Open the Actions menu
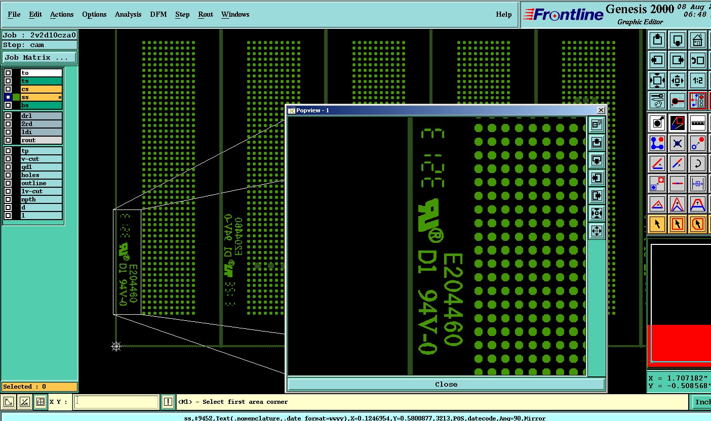Image resolution: width=711 pixels, height=421 pixels. click(62, 14)
